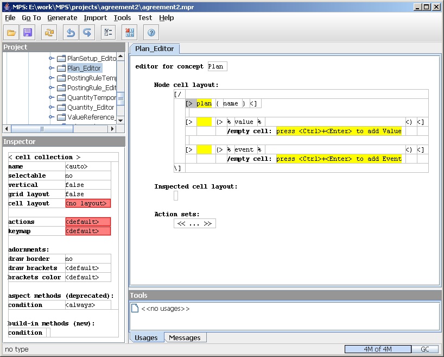Click the binary digits toolbar icon

click(x=130, y=33)
